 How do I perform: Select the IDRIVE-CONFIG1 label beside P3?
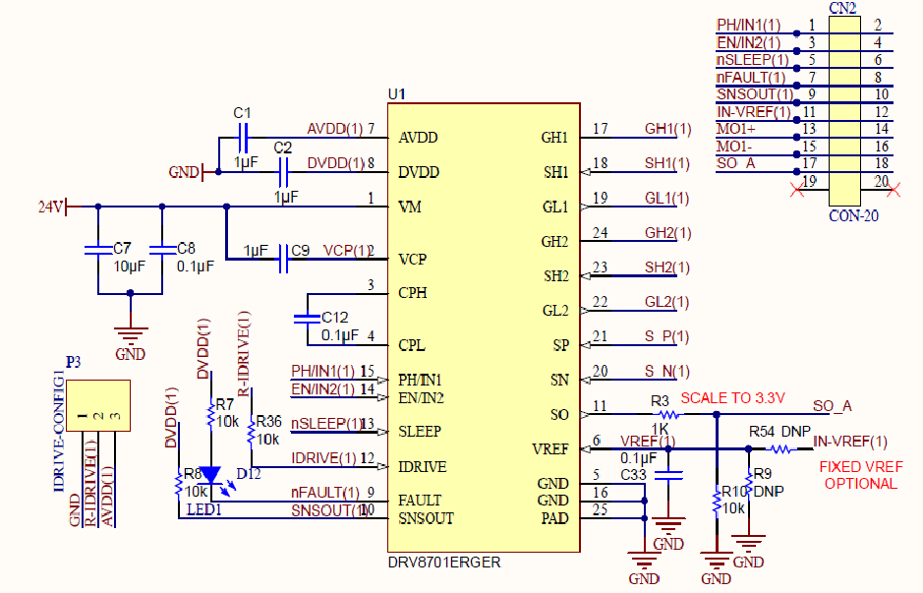coord(59,431)
